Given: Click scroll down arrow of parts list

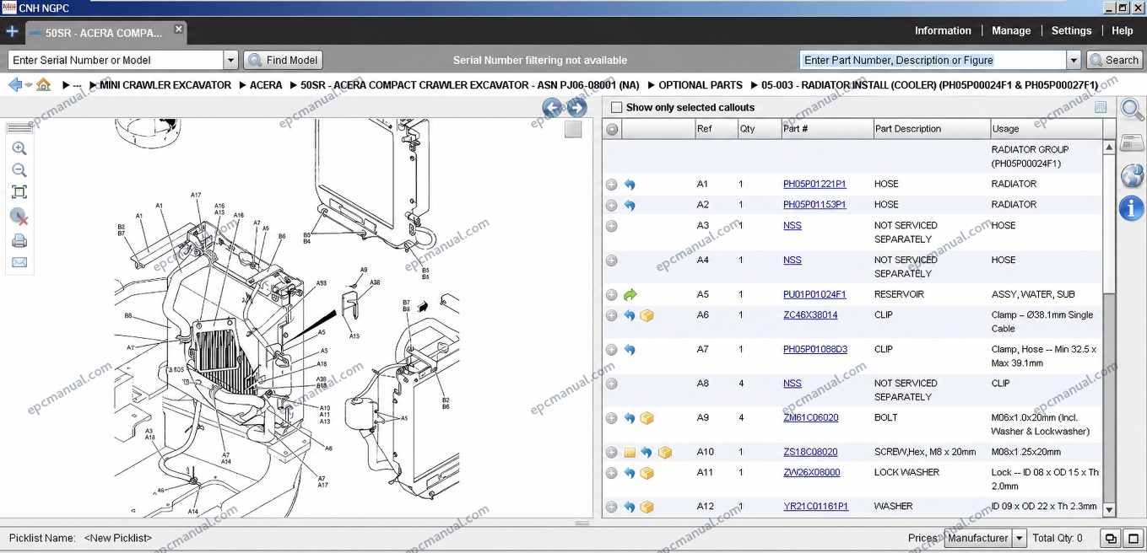Looking at the screenshot, I should pos(1109,510).
